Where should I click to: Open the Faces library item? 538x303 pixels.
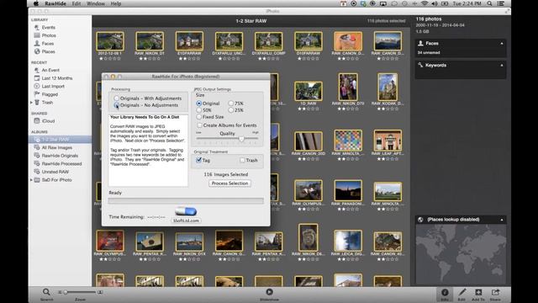[x=48, y=44]
